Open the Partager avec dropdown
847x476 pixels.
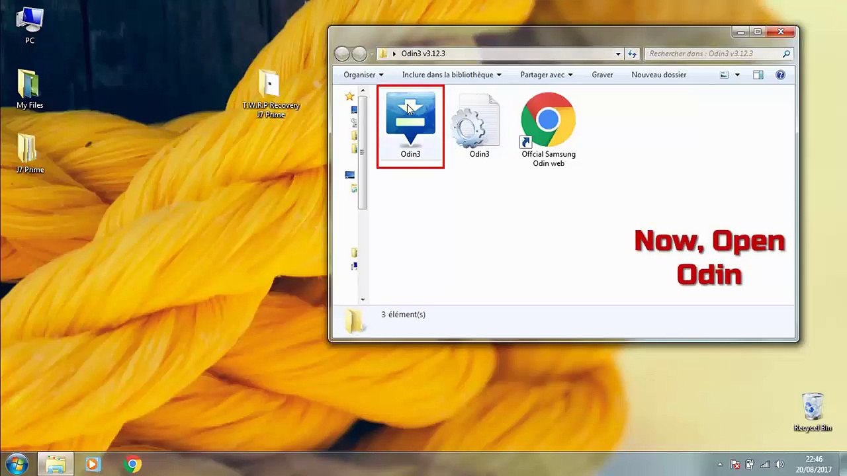click(x=547, y=75)
